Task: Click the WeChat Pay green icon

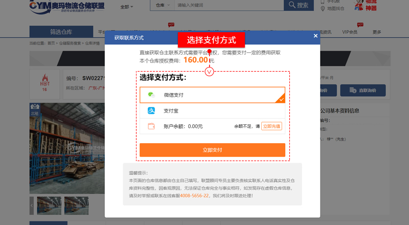Action: coord(151,95)
